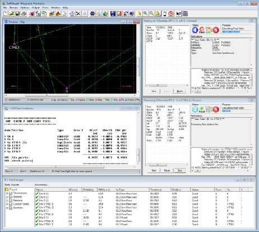Expand the Observations tree node
The width and height of the screenshot is (259, 232).
click(x=7, y=193)
